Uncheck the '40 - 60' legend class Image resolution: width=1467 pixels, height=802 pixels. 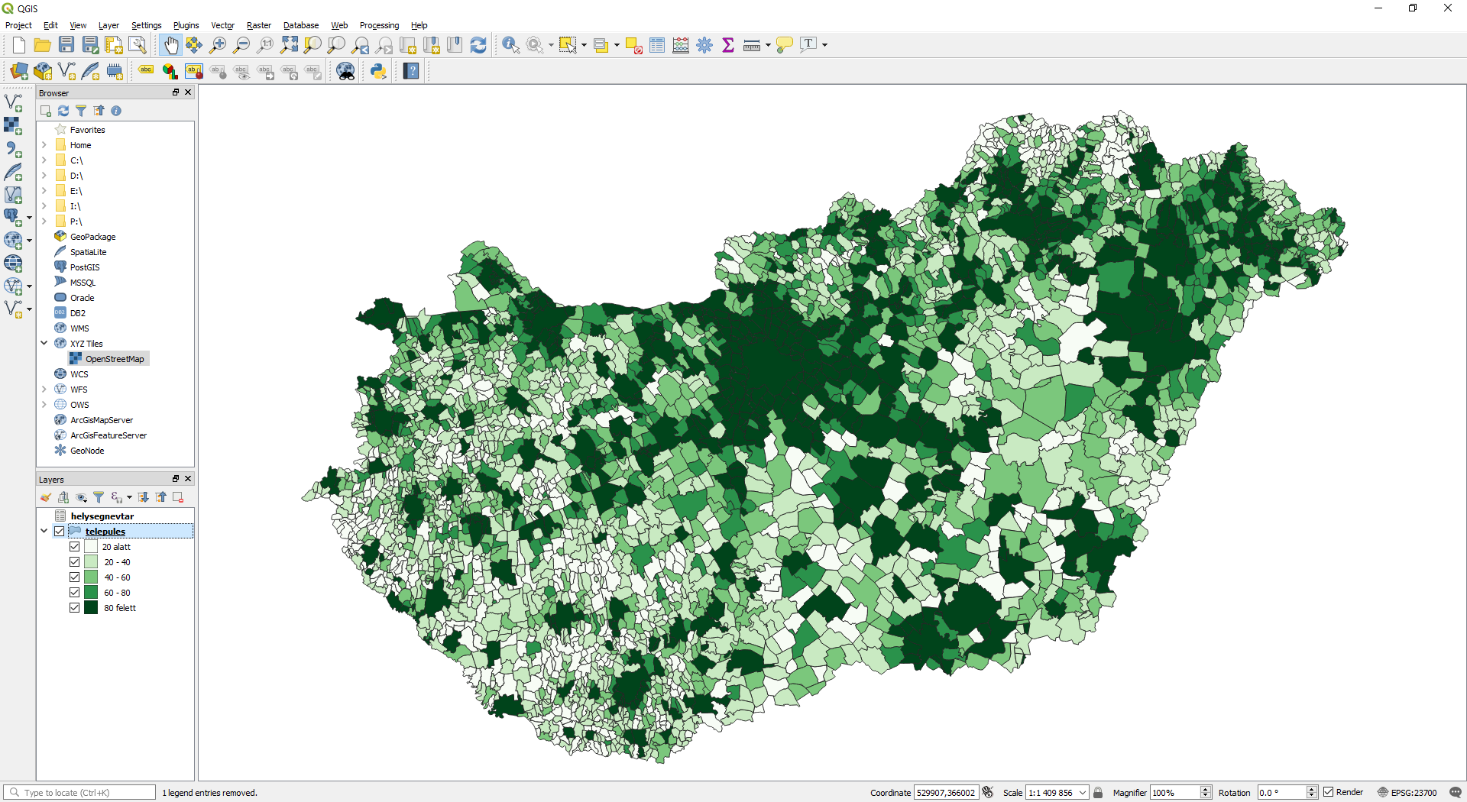tap(74, 577)
